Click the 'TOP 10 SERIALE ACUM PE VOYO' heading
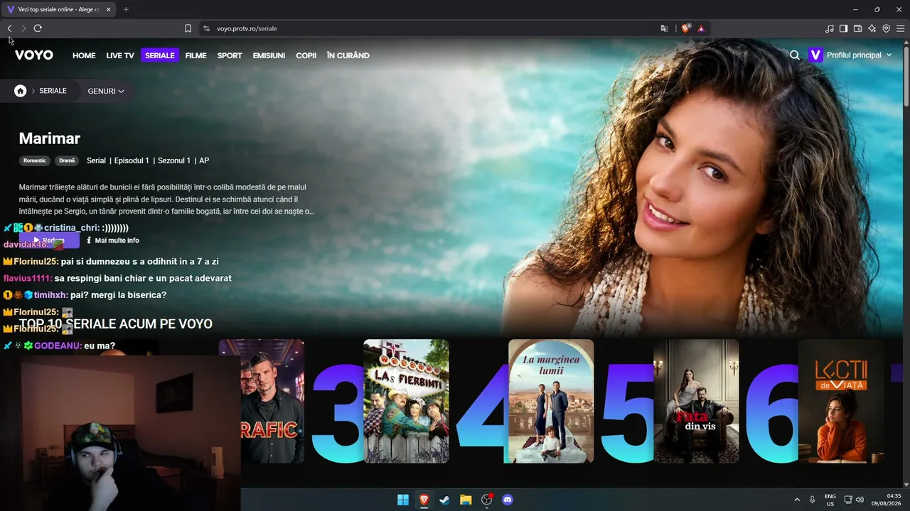910x511 pixels. click(x=116, y=324)
